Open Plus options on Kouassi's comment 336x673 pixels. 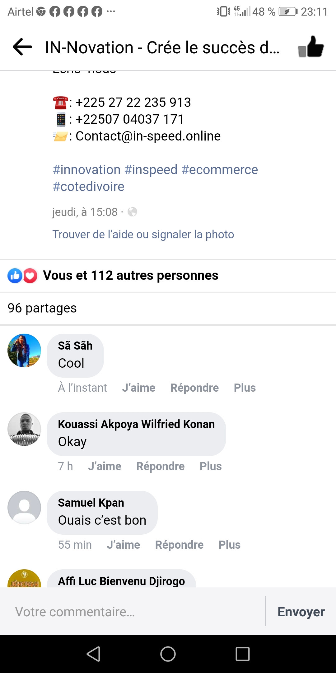coord(211,466)
